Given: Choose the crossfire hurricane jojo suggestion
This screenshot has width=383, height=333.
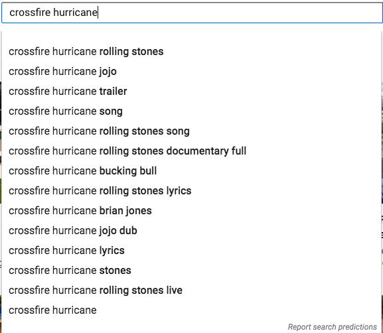Looking at the screenshot, I should click(191, 72).
